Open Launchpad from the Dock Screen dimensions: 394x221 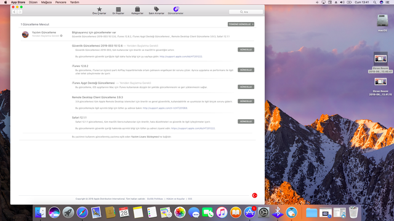[x=68, y=212]
